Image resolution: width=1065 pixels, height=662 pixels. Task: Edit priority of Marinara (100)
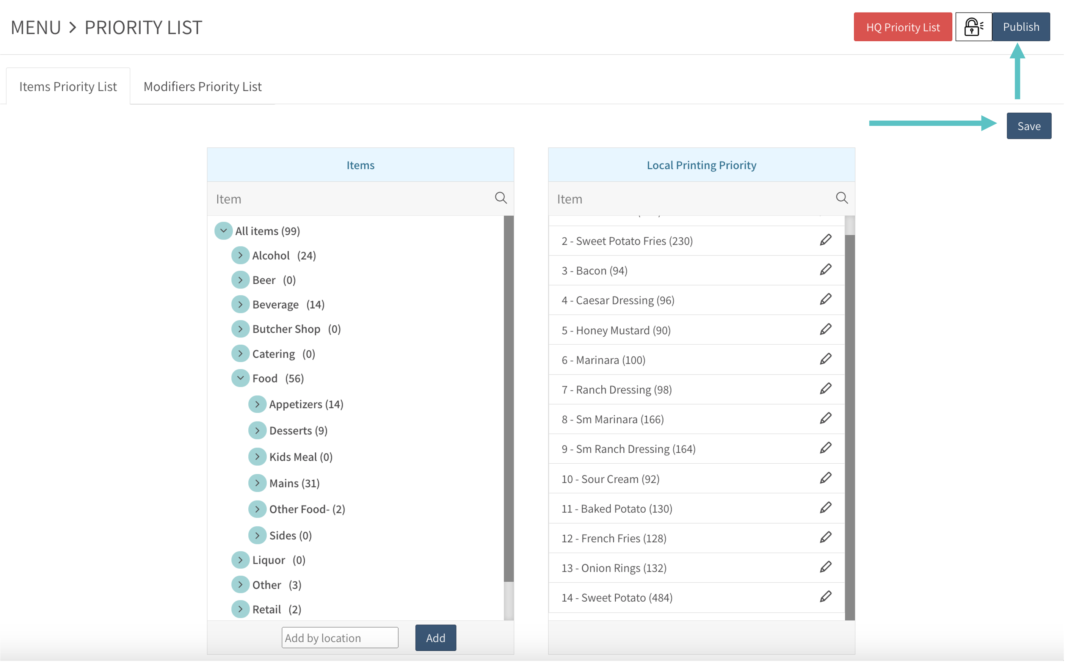click(826, 359)
